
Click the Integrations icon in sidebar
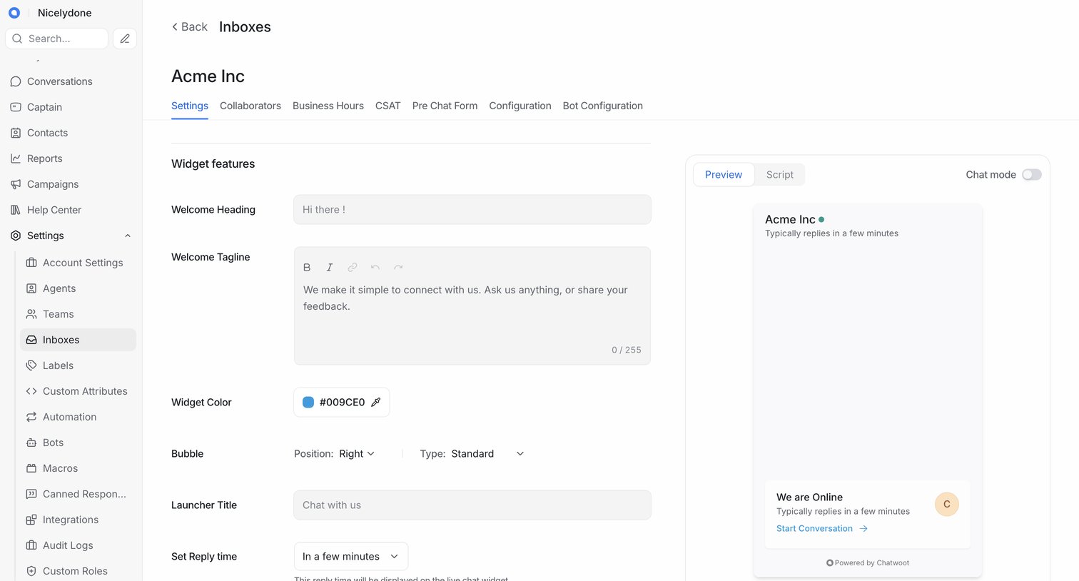[31, 520]
